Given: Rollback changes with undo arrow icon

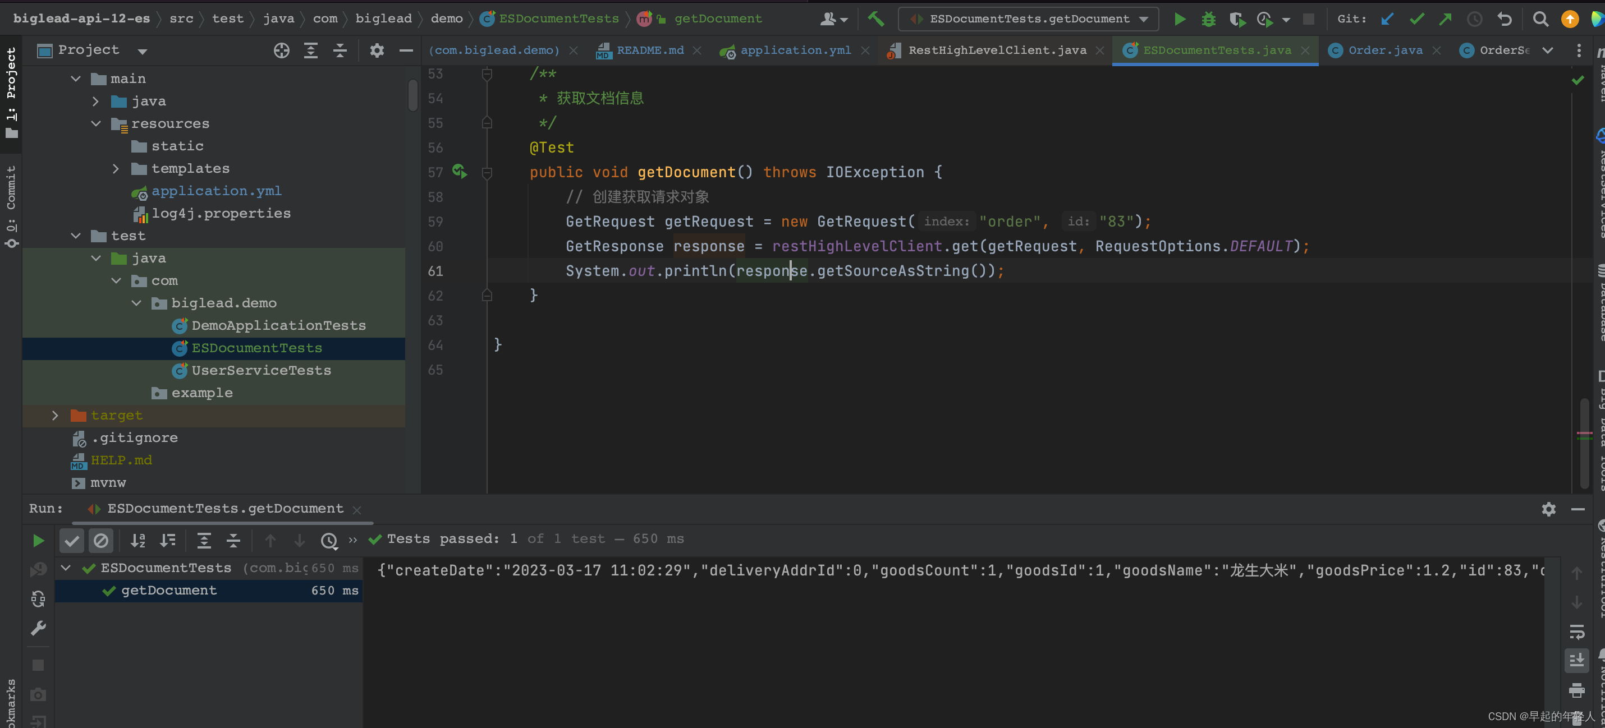Looking at the screenshot, I should tap(1505, 19).
